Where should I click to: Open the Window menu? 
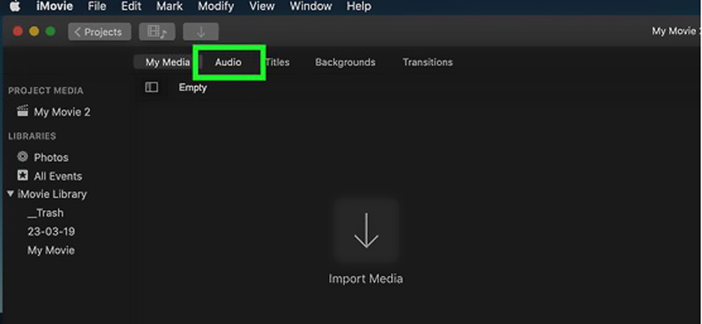312,7
